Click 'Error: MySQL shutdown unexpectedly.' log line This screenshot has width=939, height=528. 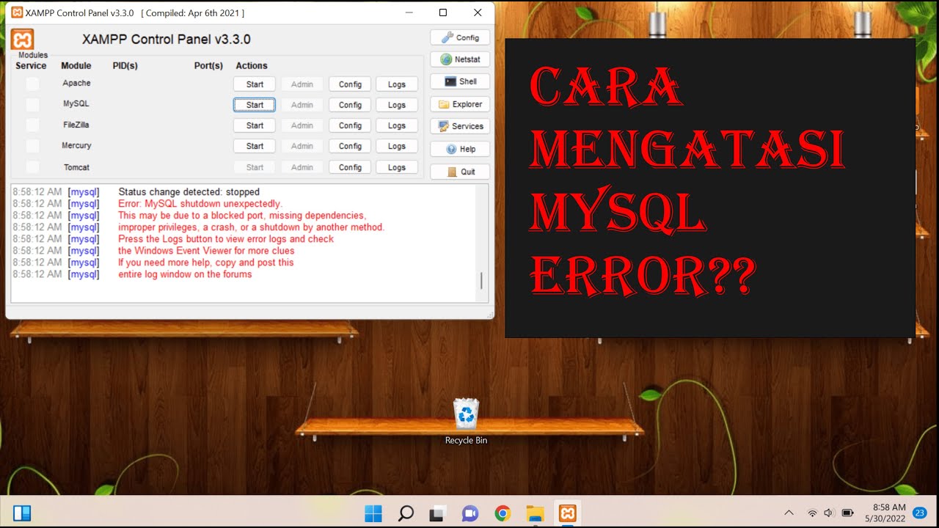(200, 204)
